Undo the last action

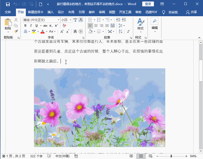pyautogui.click(x=15, y=4)
